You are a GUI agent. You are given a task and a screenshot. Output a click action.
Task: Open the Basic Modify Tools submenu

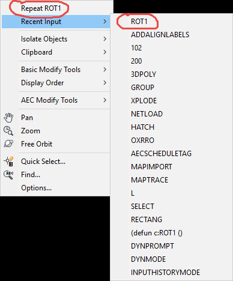point(56,70)
